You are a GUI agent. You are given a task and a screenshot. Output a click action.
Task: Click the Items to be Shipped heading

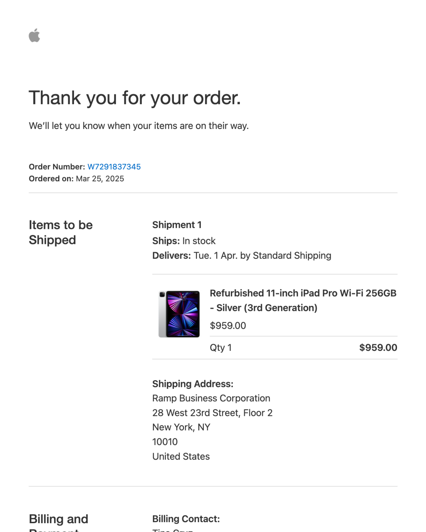61,232
